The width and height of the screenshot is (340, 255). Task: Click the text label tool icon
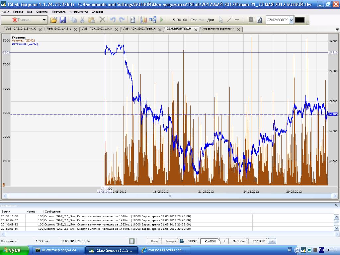point(260,20)
